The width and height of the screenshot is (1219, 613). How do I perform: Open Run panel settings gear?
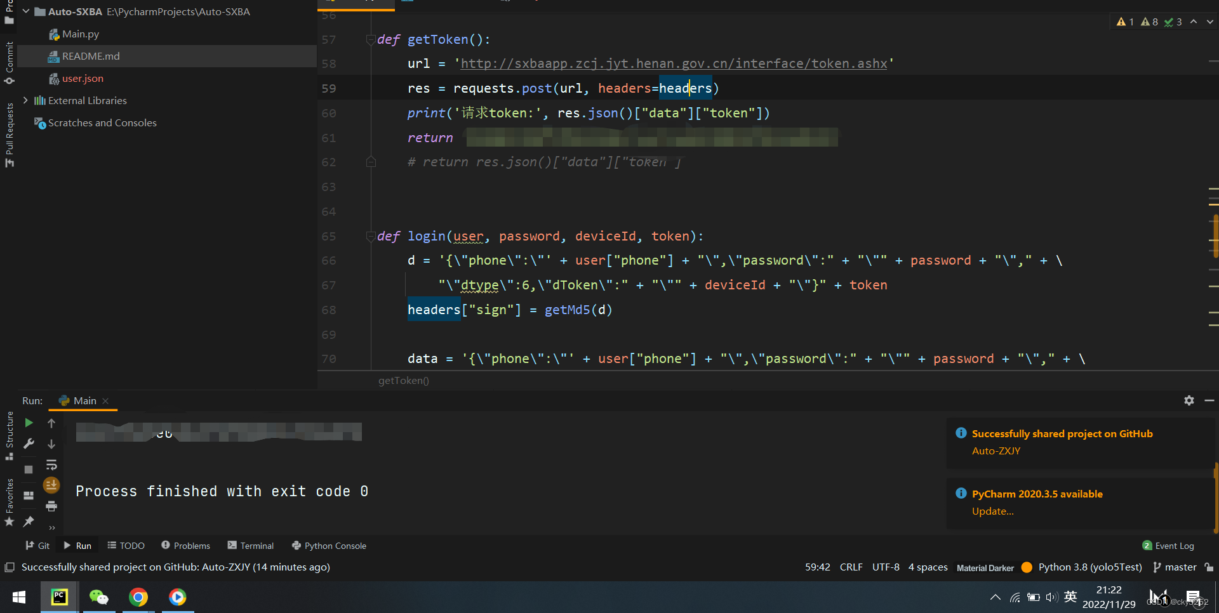(1189, 400)
